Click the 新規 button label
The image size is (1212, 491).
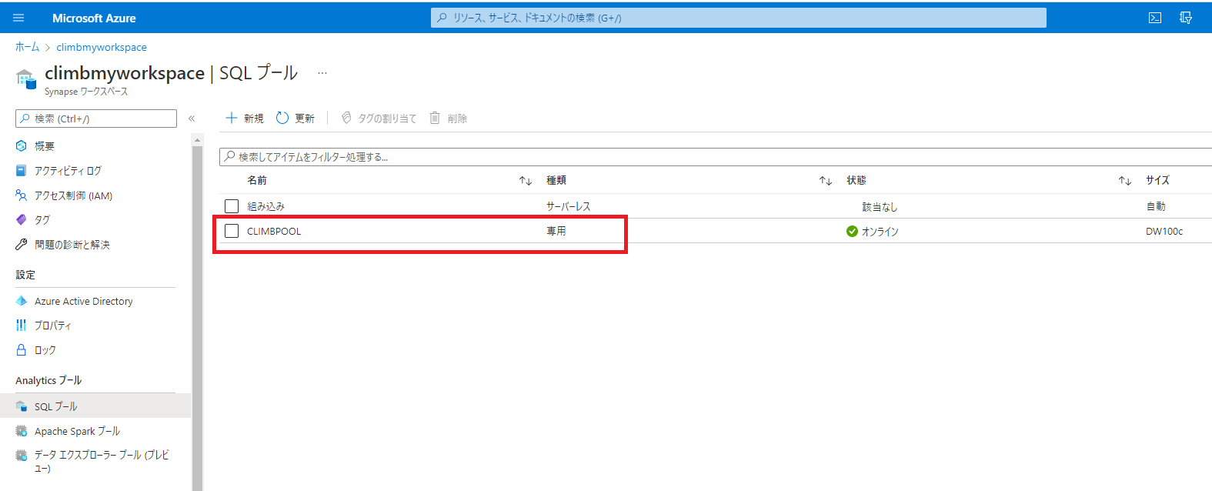click(254, 118)
